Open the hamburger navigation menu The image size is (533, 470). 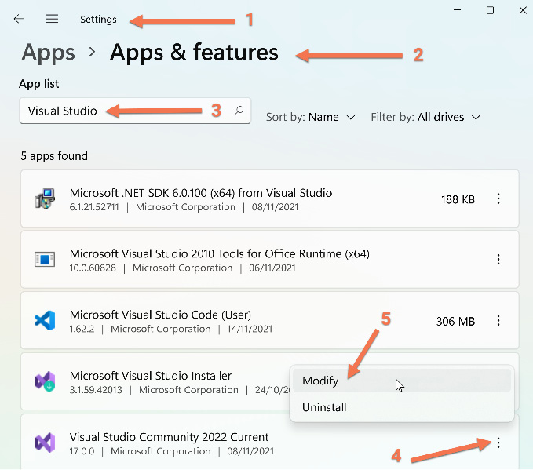52,19
